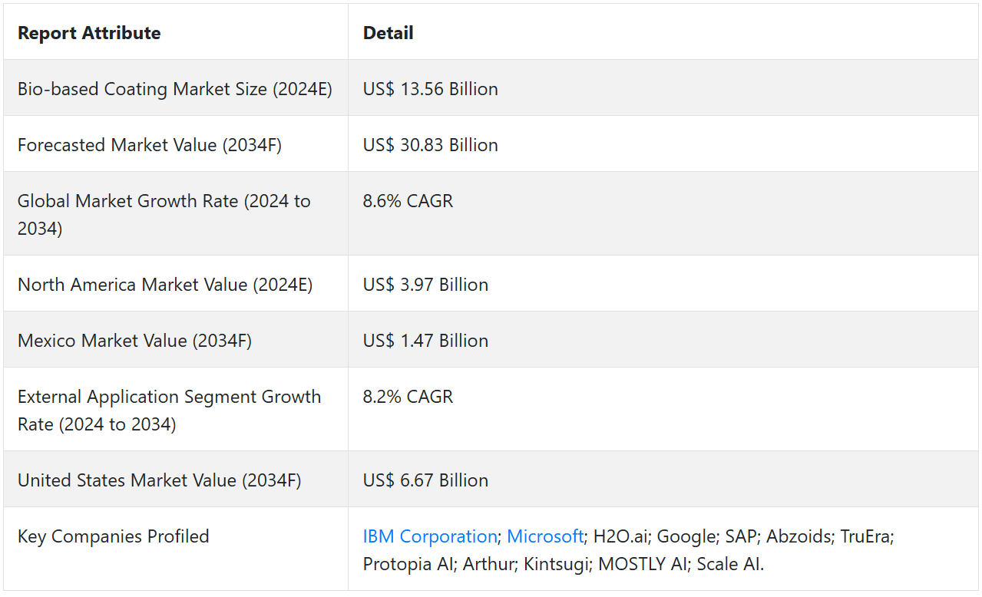Select the 8.2% CAGR value
Screen dimensions: 982x597
[x=408, y=397]
